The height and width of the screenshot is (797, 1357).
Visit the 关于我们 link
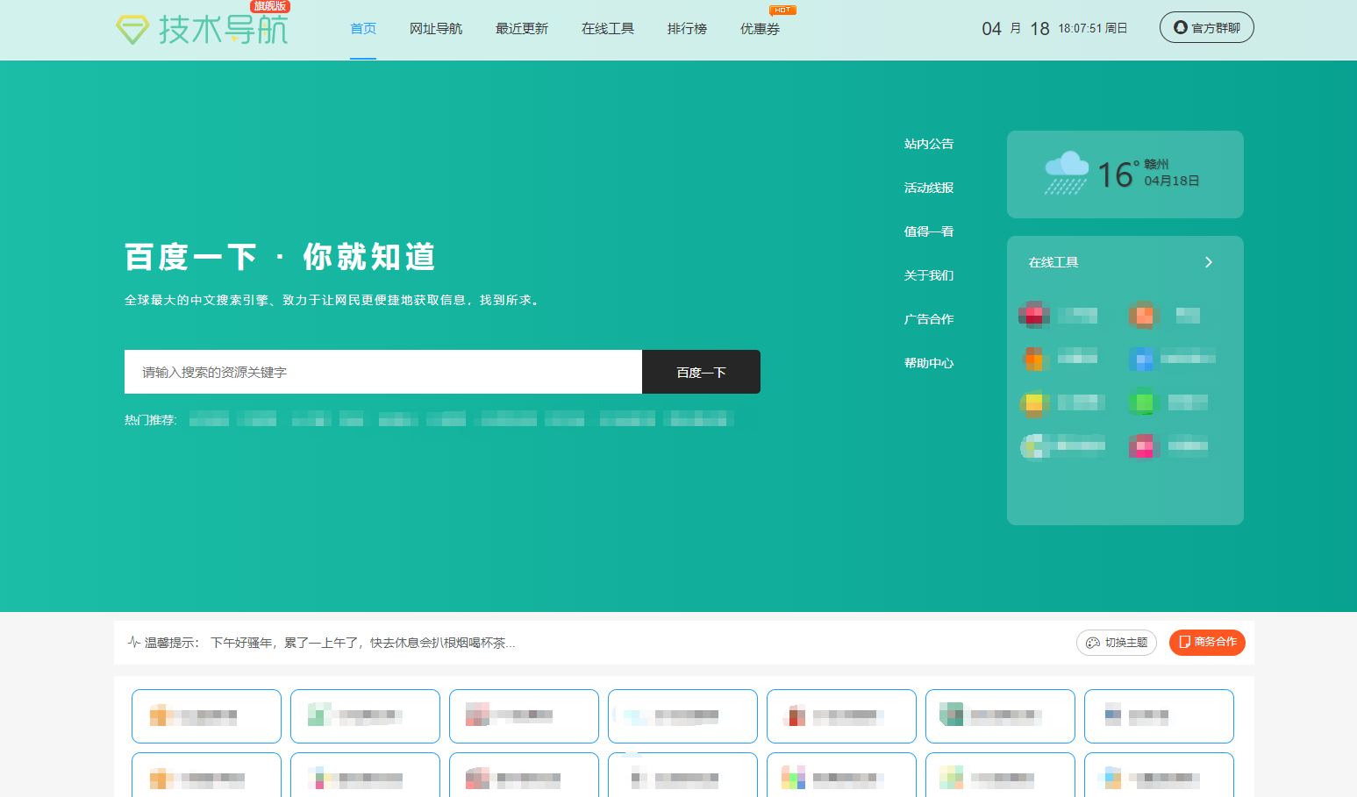[929, 275]
